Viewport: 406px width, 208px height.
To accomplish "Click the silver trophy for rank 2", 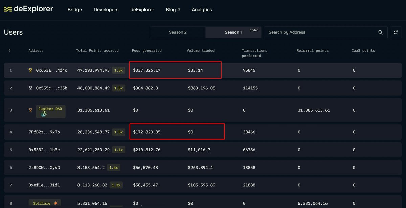I will click(31, 88).
